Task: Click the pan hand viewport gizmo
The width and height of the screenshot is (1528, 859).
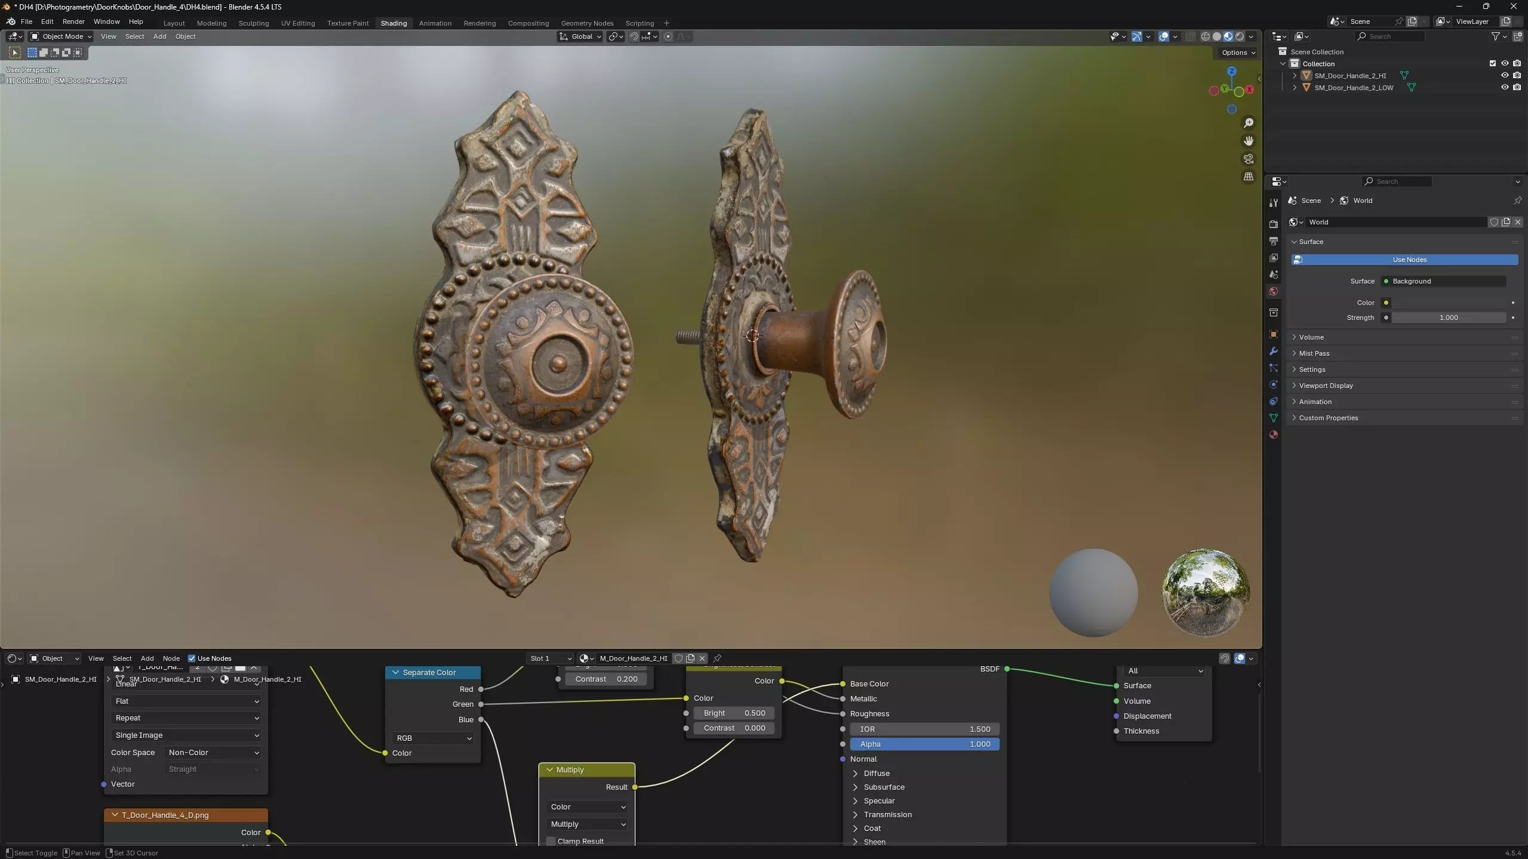Action: (x=1248, y=141)
